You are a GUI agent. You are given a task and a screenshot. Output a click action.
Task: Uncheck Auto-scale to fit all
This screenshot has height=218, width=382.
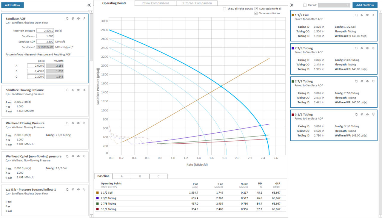click(x=256, y=9)
